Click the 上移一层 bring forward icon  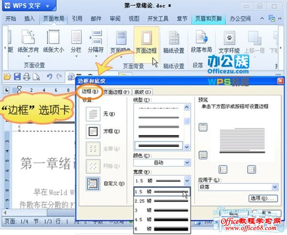coord(254,38)
